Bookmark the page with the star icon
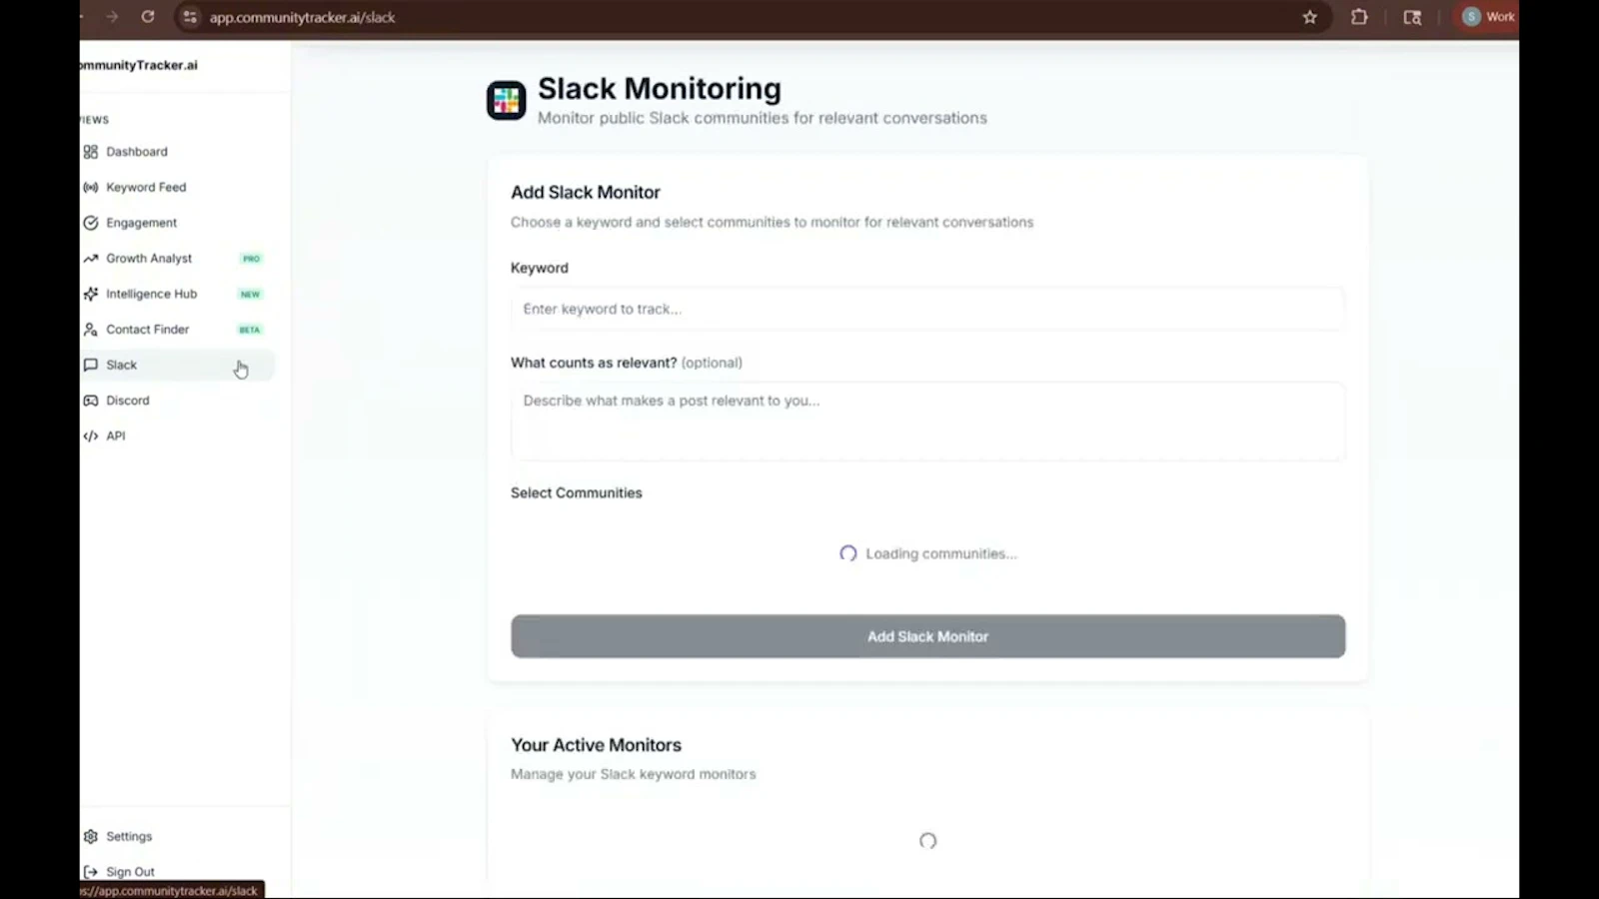Screen dimensions: 1599x899 [x=1309, y=17]
